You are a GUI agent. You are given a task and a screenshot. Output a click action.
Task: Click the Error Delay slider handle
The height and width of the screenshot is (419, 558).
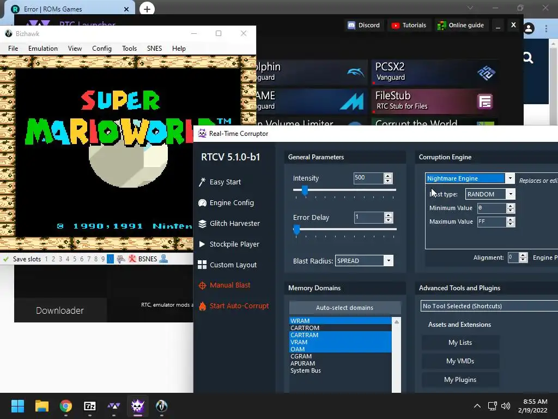pos(296,230)
